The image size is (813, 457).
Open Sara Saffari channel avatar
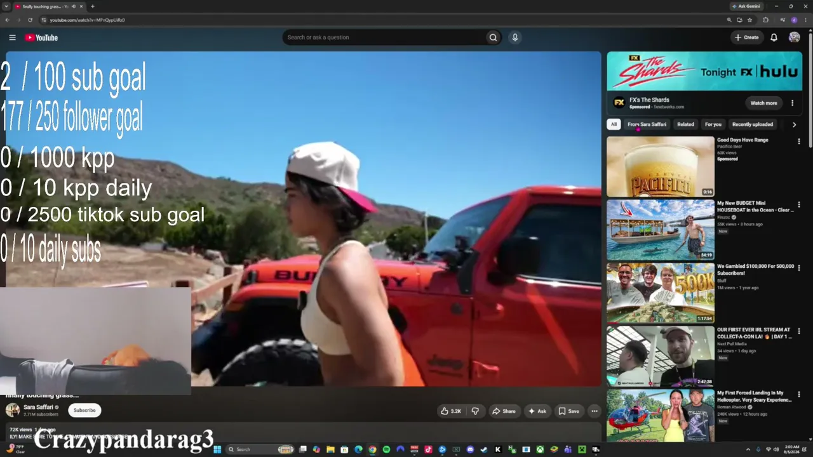[12, 410]
